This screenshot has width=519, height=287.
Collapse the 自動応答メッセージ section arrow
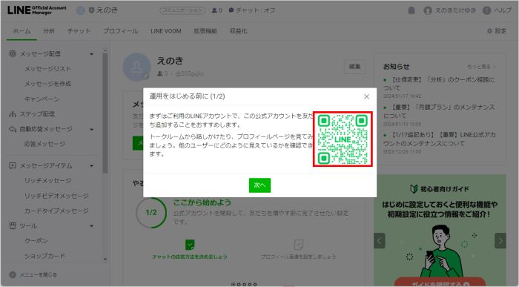pyautogui.click(x=92, y=130)
